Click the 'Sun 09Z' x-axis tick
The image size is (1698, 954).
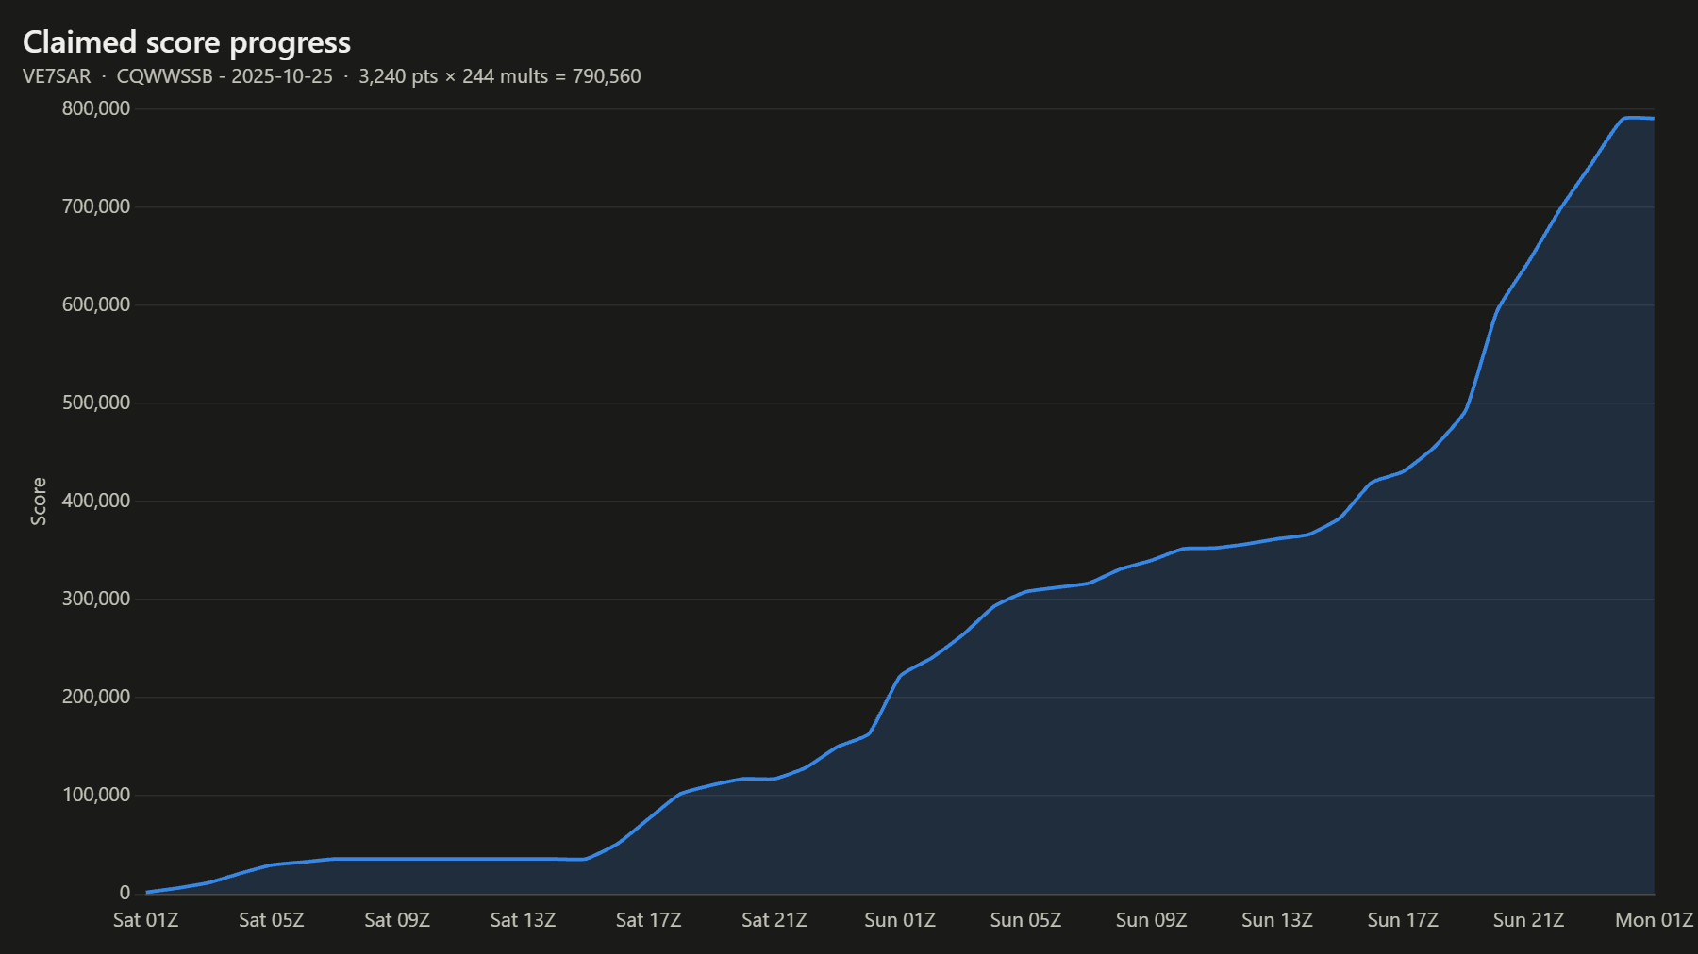(x=1151, y=920)
